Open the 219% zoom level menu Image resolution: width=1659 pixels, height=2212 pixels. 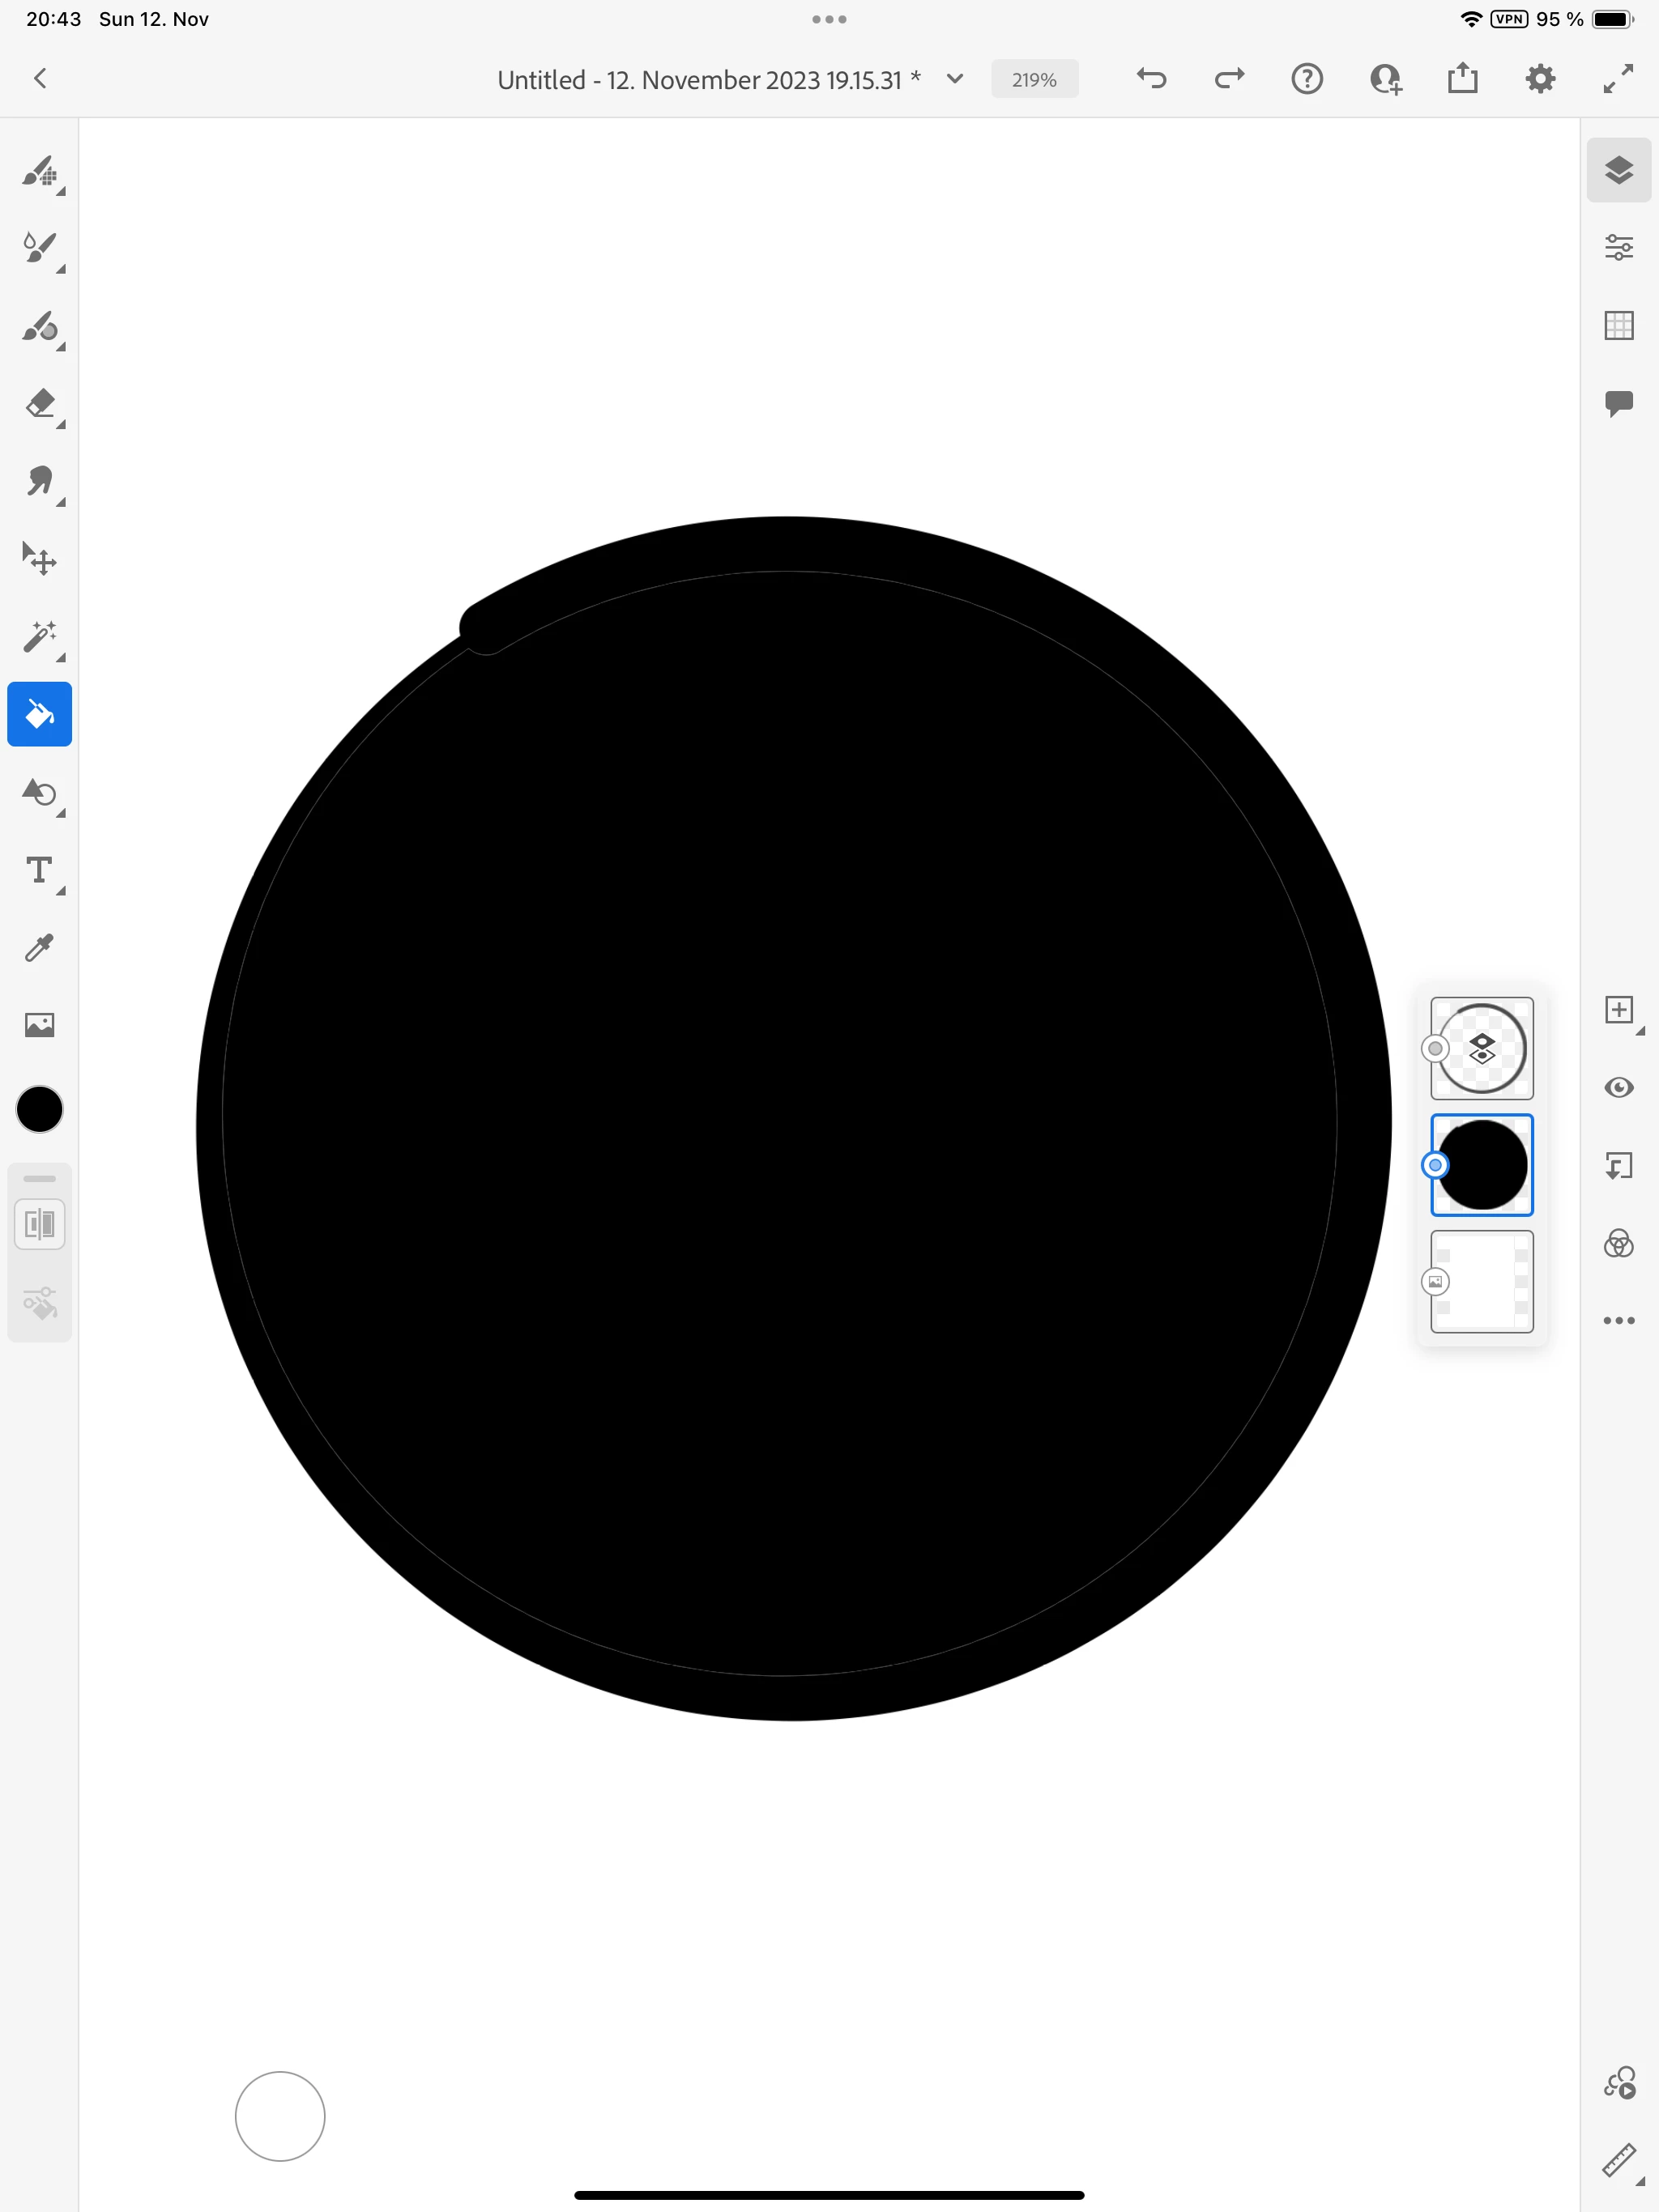pos(1034,80)
